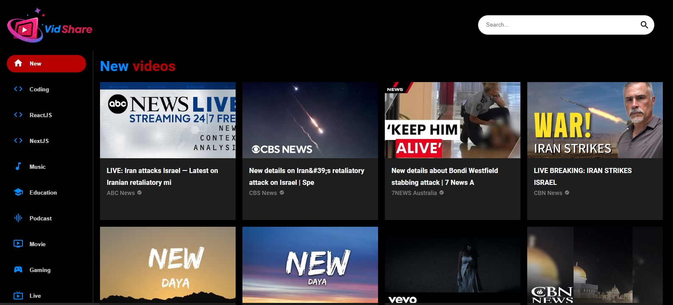673x305 pixels.
Task: Open the Live category label
Action: point(35,296)
